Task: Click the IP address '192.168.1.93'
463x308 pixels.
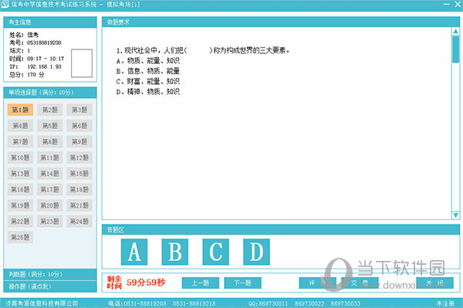Action: click(44, 66)
